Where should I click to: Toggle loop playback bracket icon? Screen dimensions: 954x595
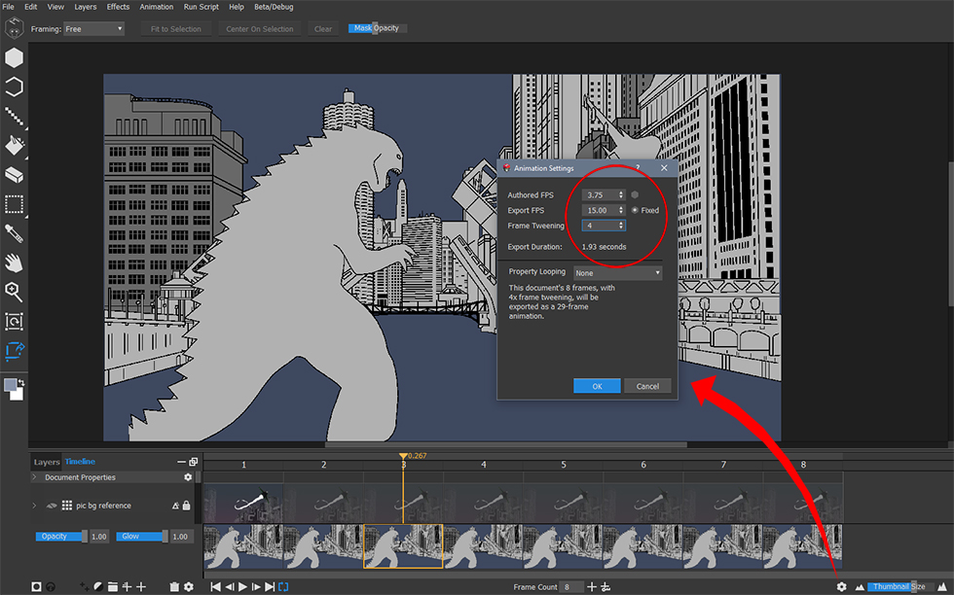[283, 586]
